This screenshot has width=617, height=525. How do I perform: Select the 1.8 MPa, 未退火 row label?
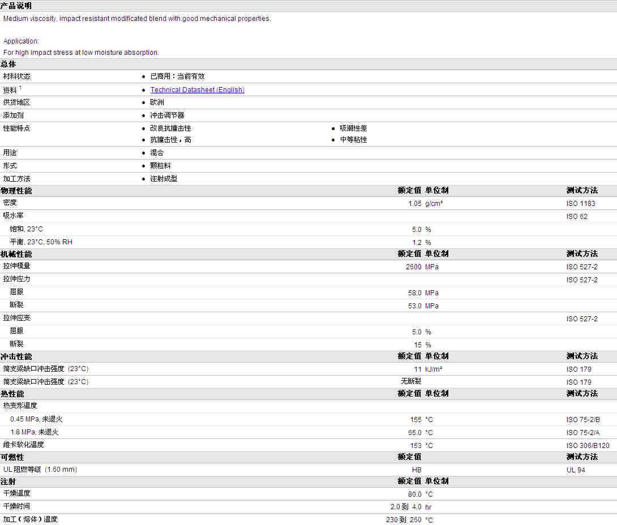[x=34, y=432]
